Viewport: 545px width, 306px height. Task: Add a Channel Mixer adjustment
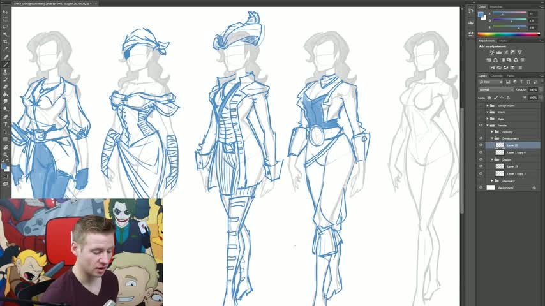click(516, 60)
